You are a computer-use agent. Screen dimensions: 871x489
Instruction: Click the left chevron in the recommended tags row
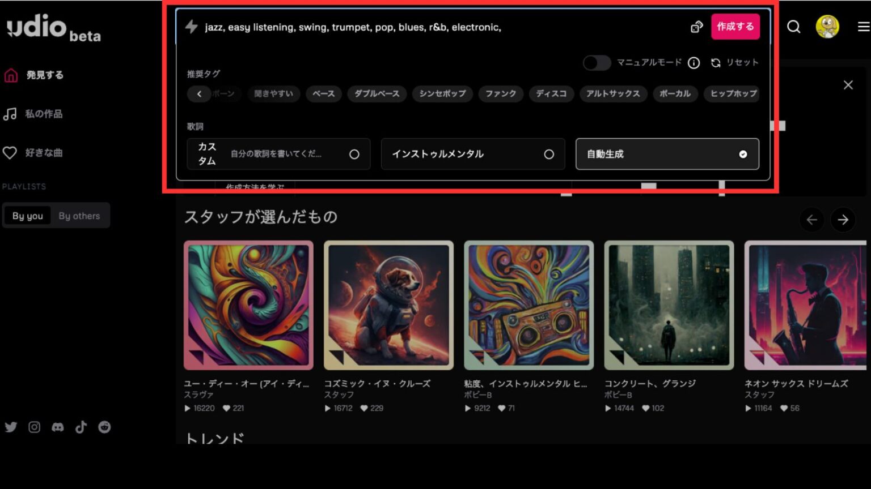click(199, 94)
